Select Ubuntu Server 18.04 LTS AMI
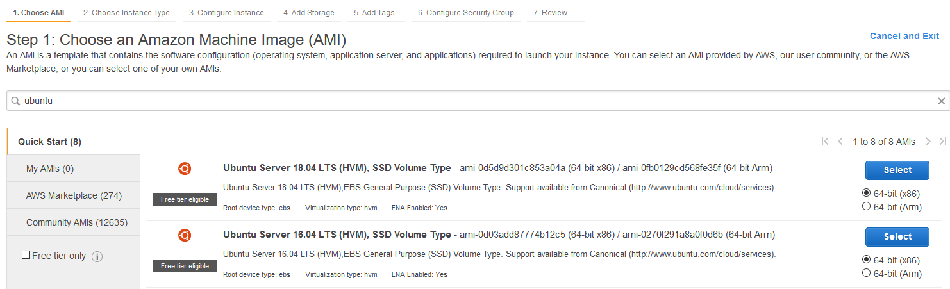The height and width of the screenshot is (289, 950). click(897, 170)
